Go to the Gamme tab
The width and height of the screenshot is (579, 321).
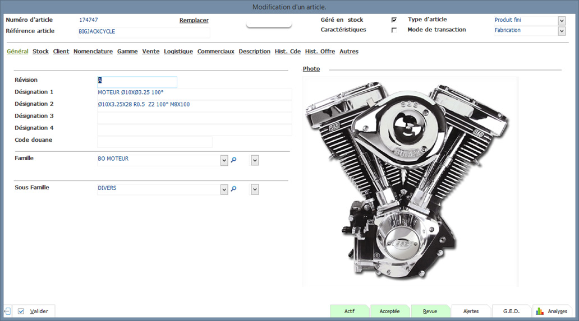coord(127,51)
